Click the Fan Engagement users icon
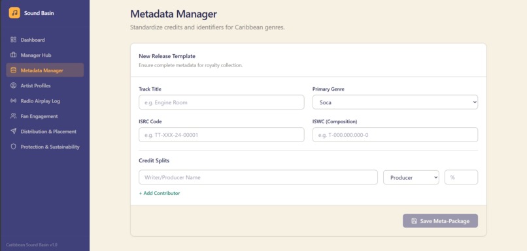 (x=14, y=116)
